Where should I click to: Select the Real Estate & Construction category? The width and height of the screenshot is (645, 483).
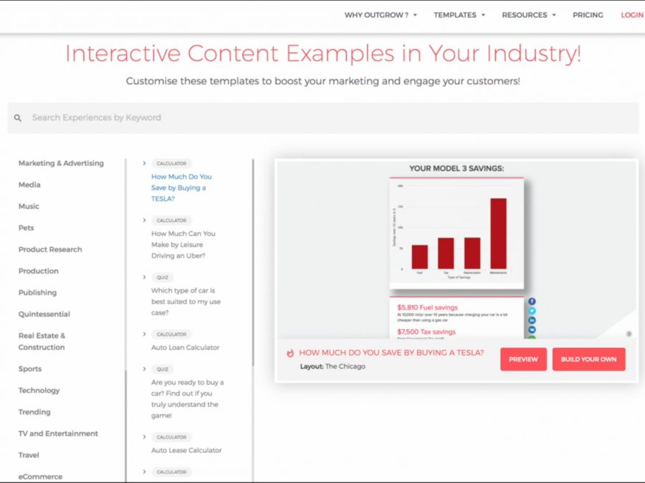coord(42,341)
